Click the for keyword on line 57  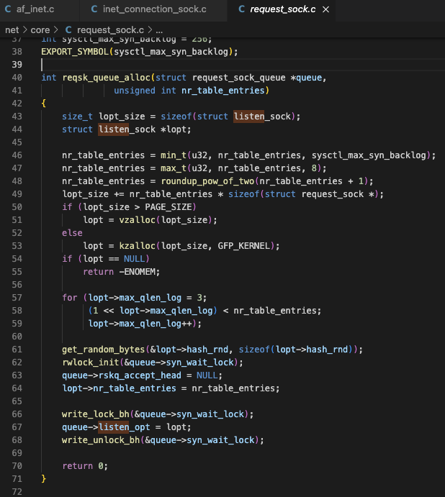pyautogui.click(x=70, y=298)
